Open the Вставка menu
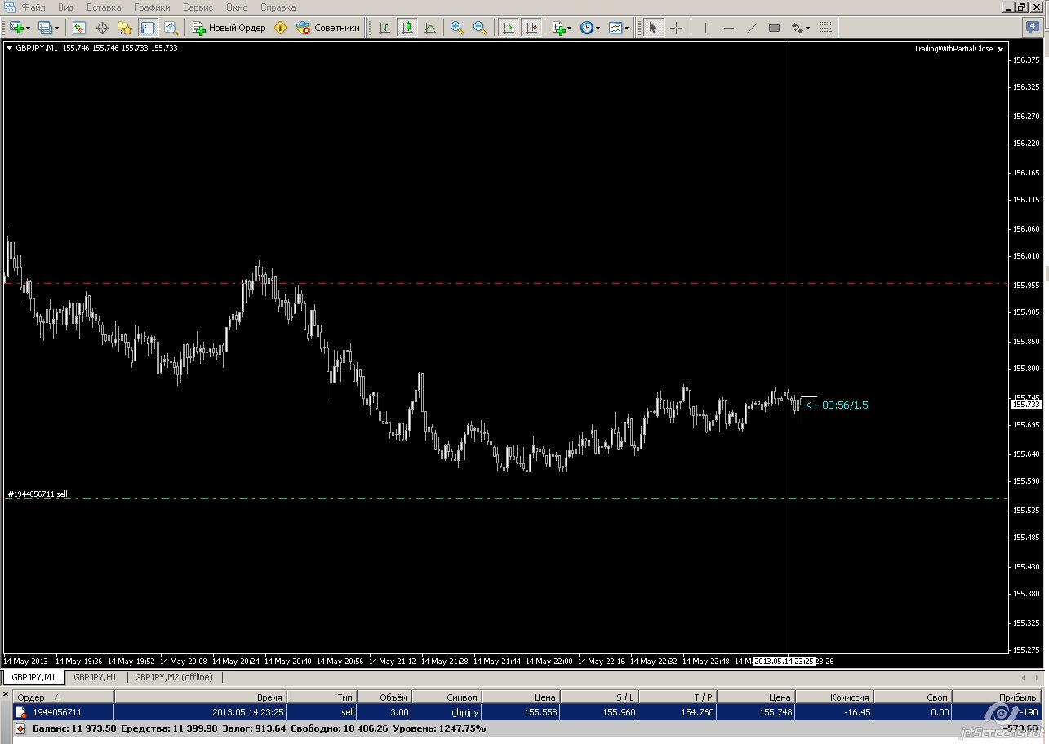 pos(104,7)
